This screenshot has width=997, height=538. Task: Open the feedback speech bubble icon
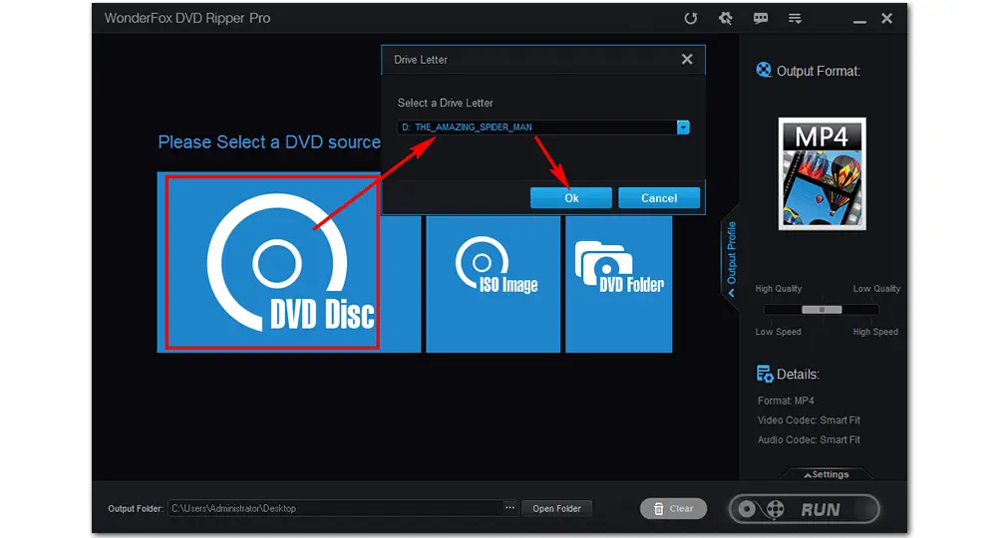coord(761,18)
